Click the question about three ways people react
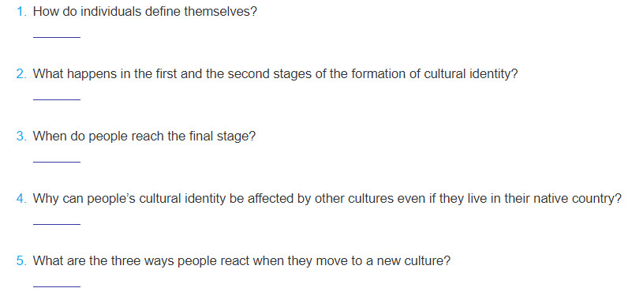The height and width of the screenshot is (303, 643). [241, 260]
